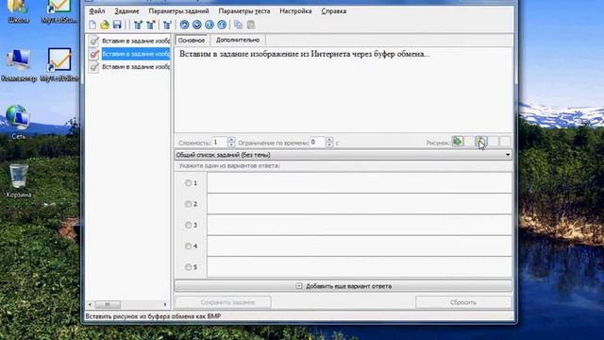
Task: Click the blue round icon just before the copy icon
Action: click(222, 25)
